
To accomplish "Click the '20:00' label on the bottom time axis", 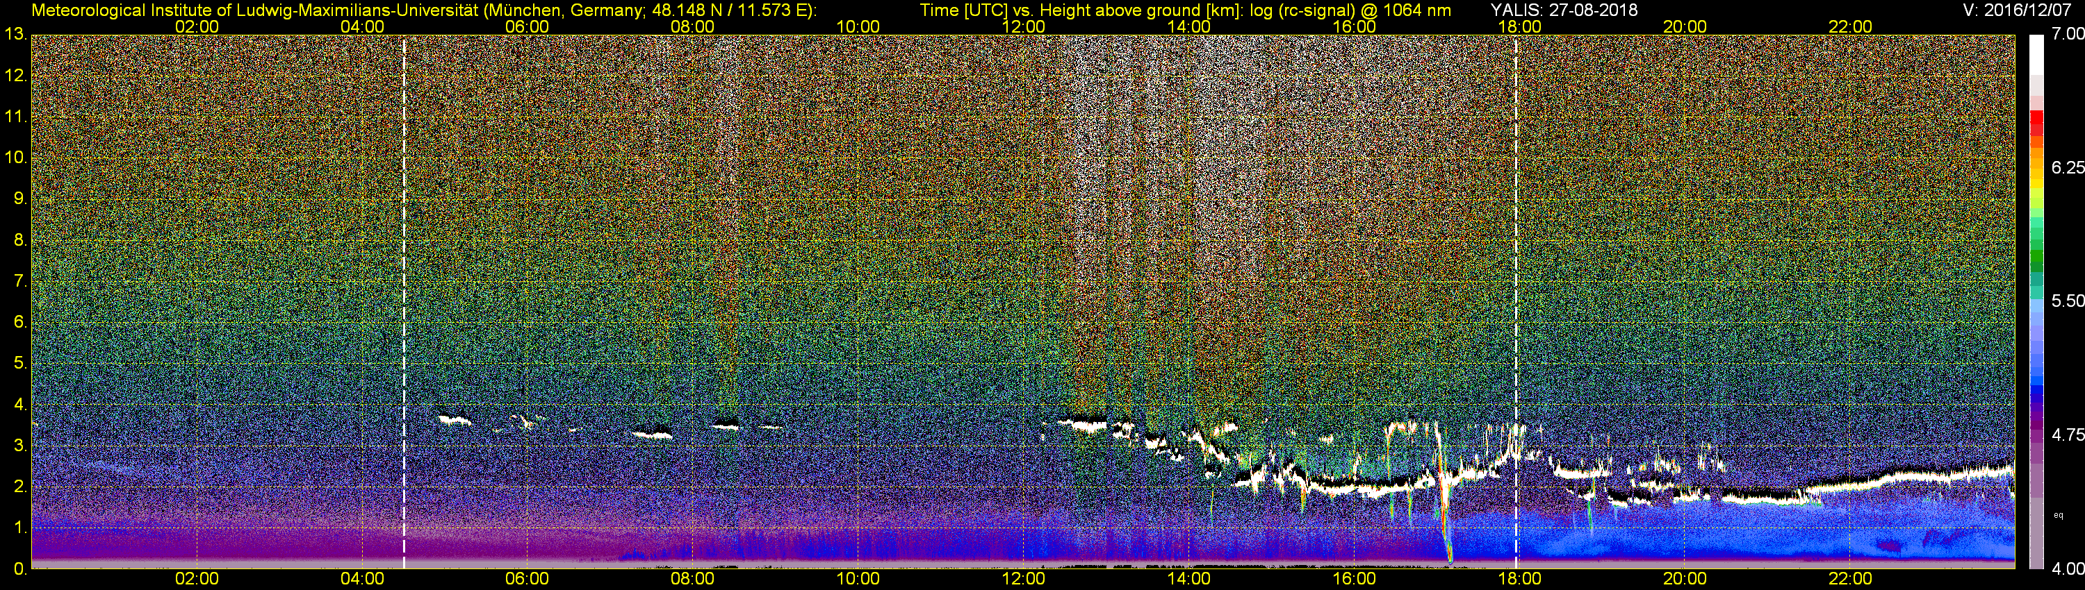I will pos(1685,579).
